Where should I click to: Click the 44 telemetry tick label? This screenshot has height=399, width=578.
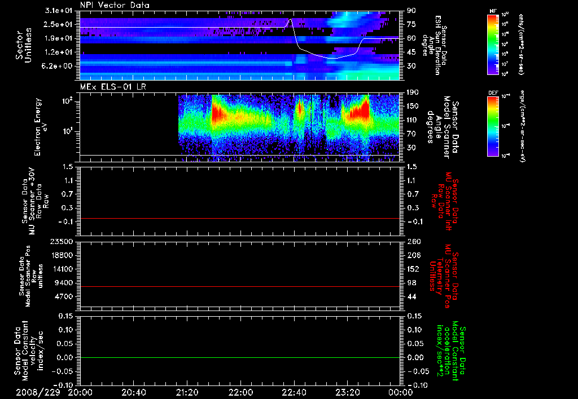[411, 296]
